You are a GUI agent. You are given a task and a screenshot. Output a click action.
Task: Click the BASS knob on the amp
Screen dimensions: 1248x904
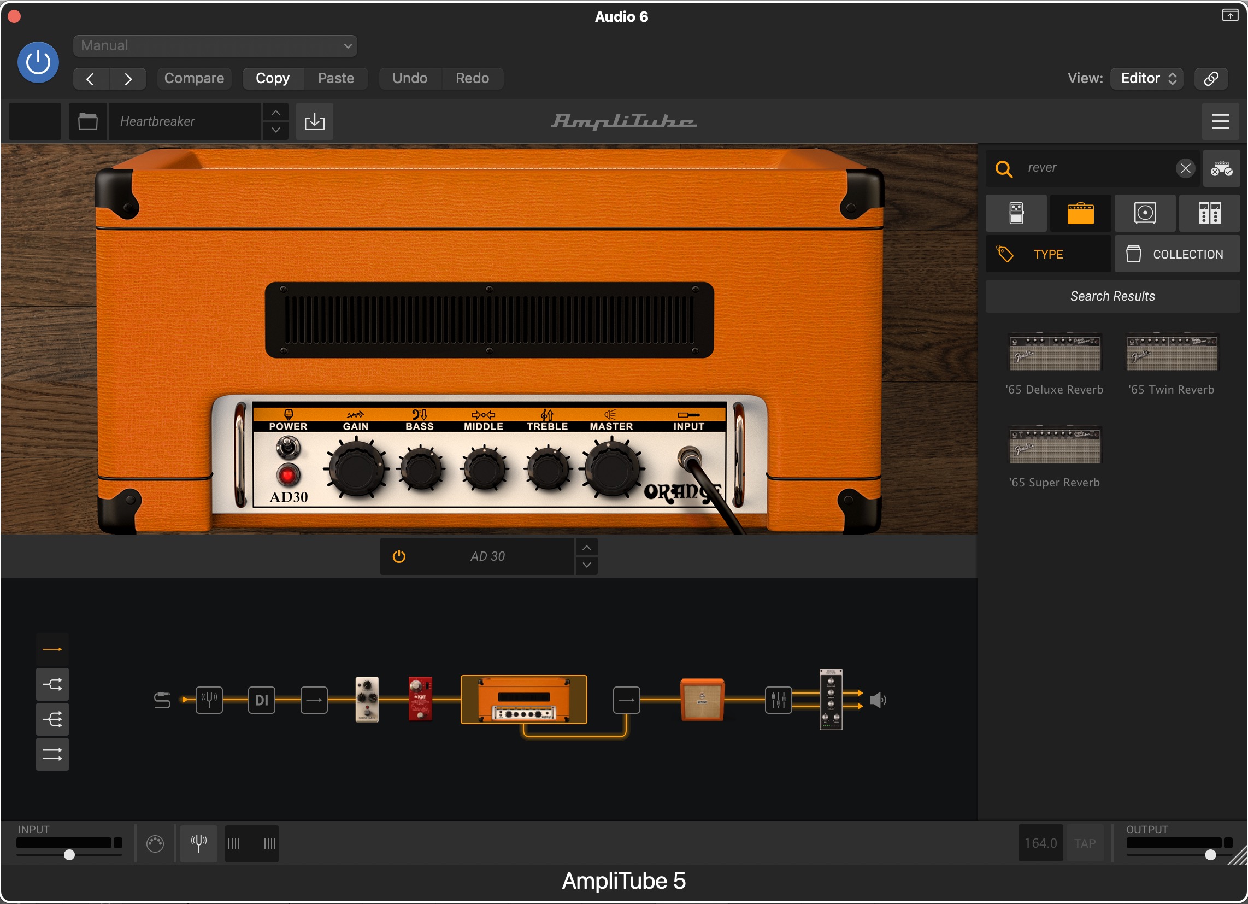(420, 469)
